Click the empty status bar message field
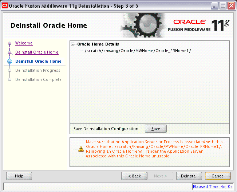Screen dimensions: 237x192 pos(98,187)
